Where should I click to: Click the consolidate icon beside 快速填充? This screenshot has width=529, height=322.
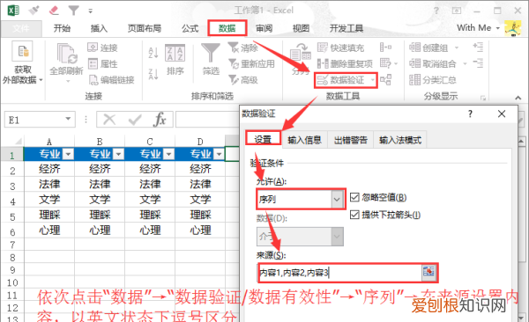pos(385,48)
